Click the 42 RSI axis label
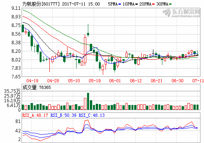The width and height of the screenshot is (204, 143). (18, 131)
